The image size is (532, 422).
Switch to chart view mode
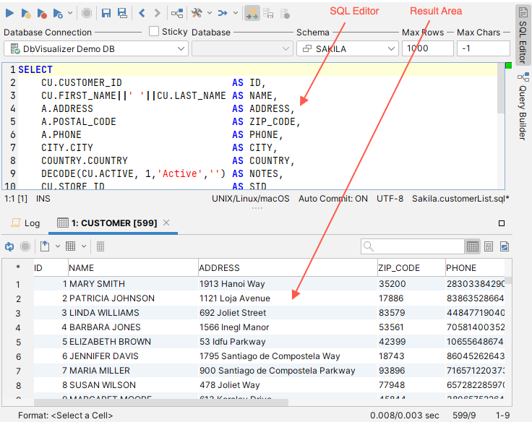pos(505,246)
